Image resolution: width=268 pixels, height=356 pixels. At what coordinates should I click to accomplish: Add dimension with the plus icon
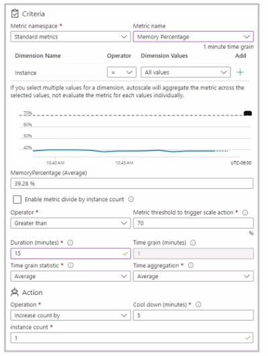(240, 72)
